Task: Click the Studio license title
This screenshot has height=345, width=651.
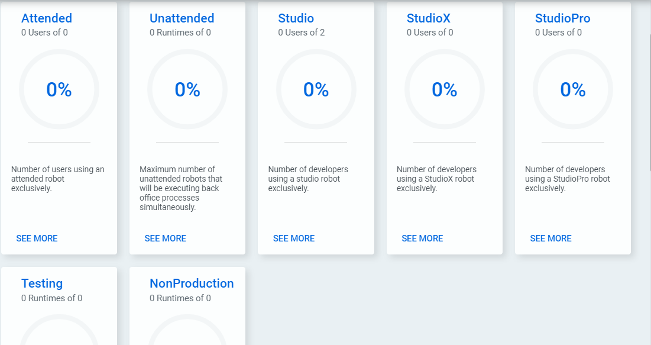Action: (x=296, y=18)
